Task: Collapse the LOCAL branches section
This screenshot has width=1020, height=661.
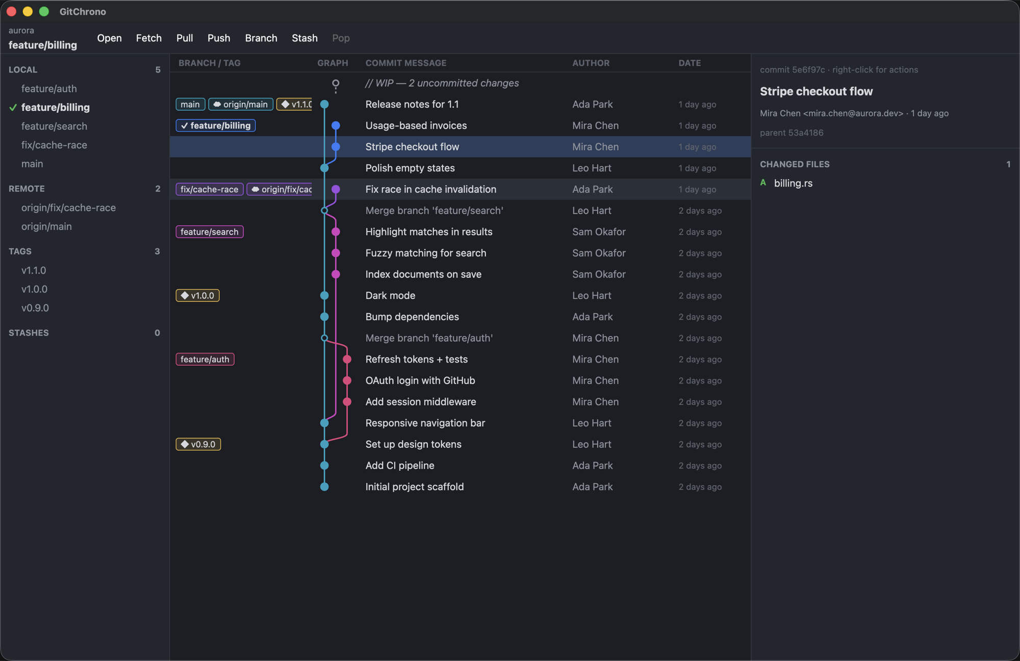Action: click(85, 70)
